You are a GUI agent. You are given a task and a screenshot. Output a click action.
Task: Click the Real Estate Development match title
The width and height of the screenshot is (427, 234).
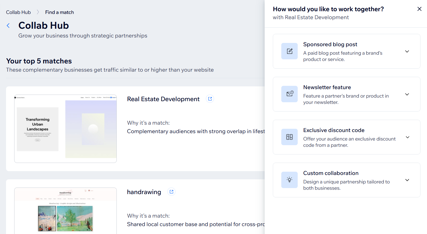click(x=163, y=99)
